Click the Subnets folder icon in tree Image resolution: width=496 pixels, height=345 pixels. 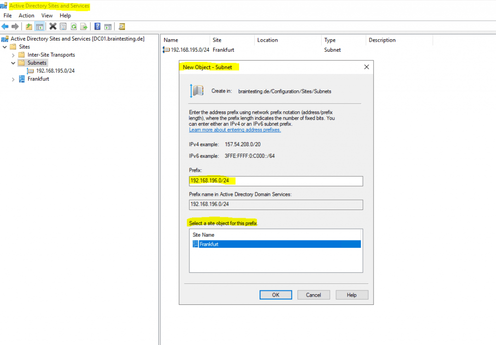(21, 63)
